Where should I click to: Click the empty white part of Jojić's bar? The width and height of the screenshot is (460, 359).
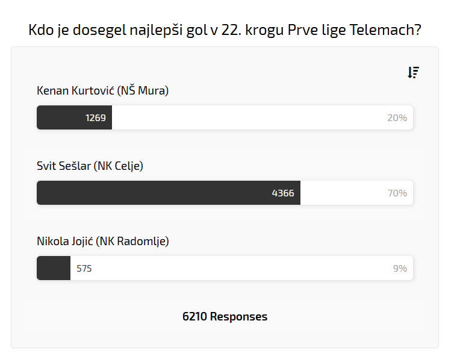point(241,268)
